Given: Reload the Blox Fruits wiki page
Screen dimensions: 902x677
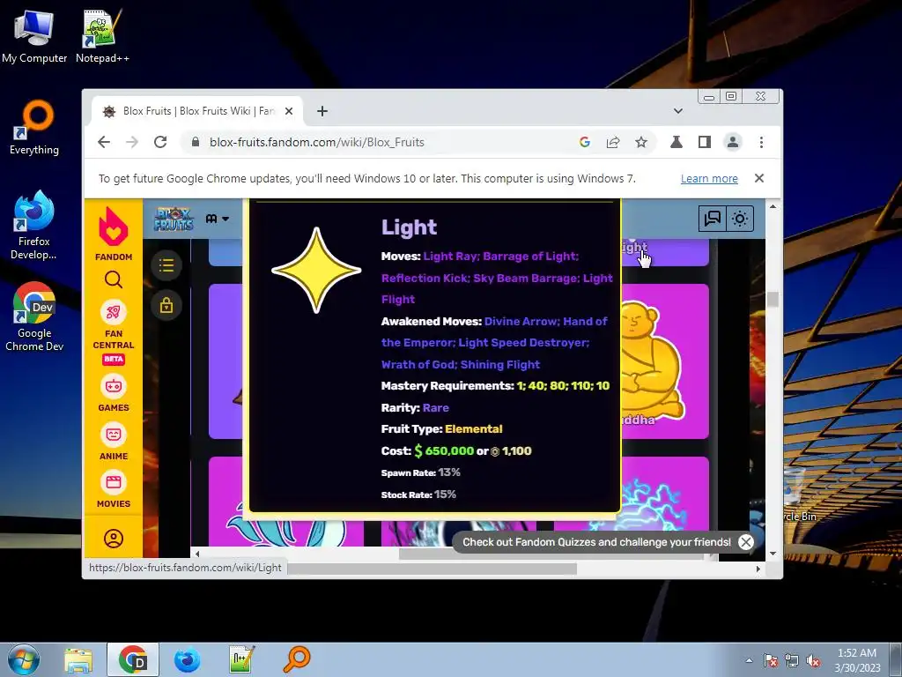Looking at the screenshot, I should coord(160,142).
